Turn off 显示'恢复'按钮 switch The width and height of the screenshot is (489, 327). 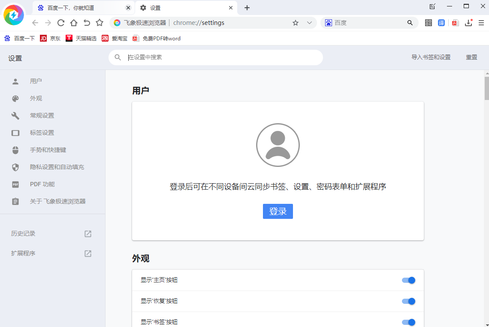[x=408, y=301]
